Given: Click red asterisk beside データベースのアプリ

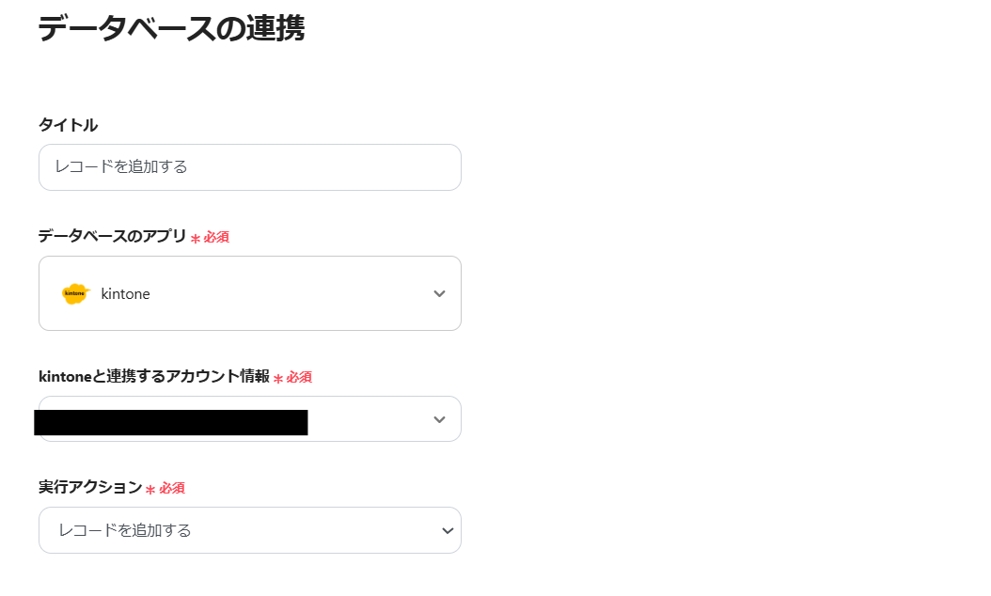Looking at the screenshot, I should coord(196,239).
